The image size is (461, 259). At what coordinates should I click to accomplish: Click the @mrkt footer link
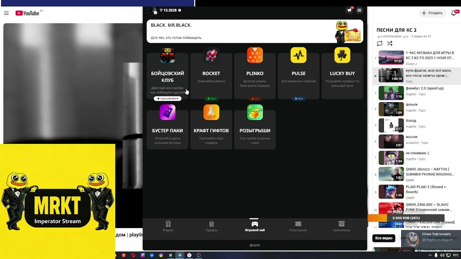point(255,245)
